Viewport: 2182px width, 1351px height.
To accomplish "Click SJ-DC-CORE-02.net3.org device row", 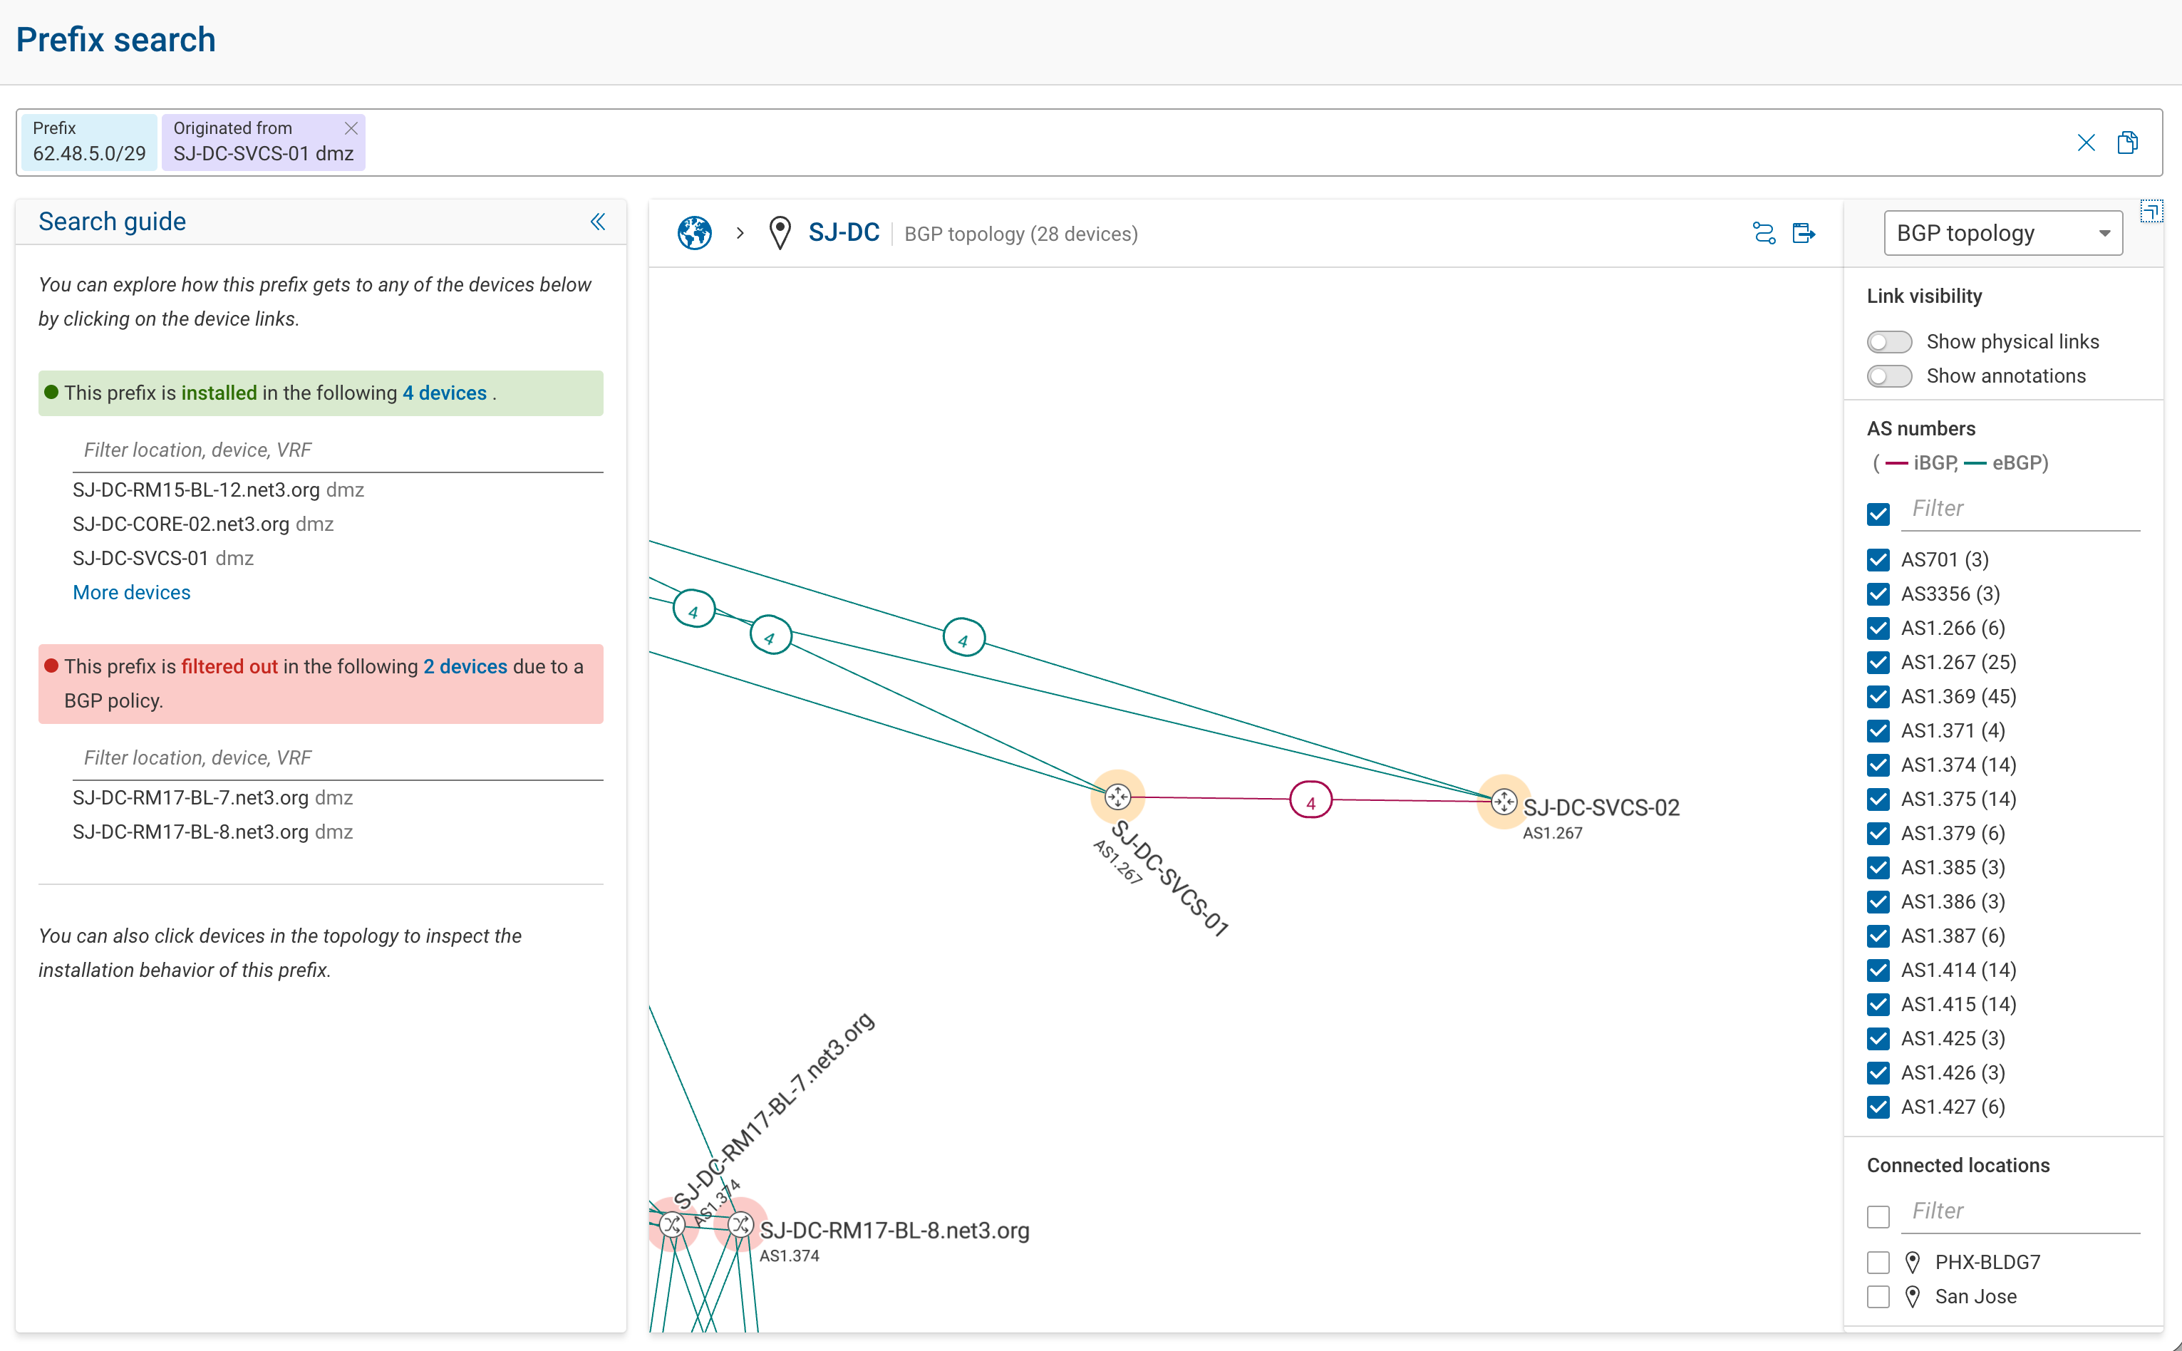I will click(203, 524).
